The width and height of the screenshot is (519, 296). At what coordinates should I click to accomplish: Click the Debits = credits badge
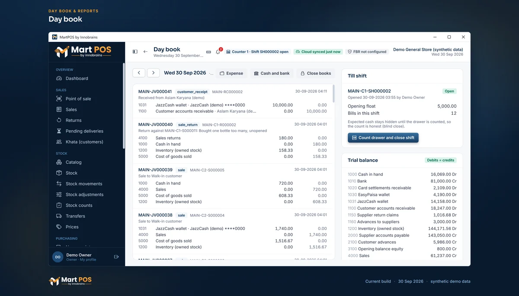[x=440, y=160]
